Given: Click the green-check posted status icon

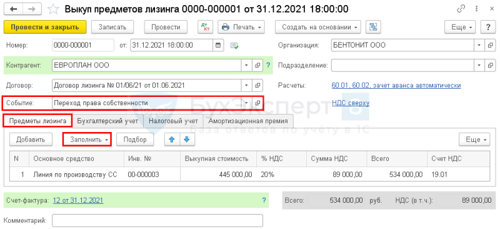Looking at the screenshot, I should click(x=234, y=46).
